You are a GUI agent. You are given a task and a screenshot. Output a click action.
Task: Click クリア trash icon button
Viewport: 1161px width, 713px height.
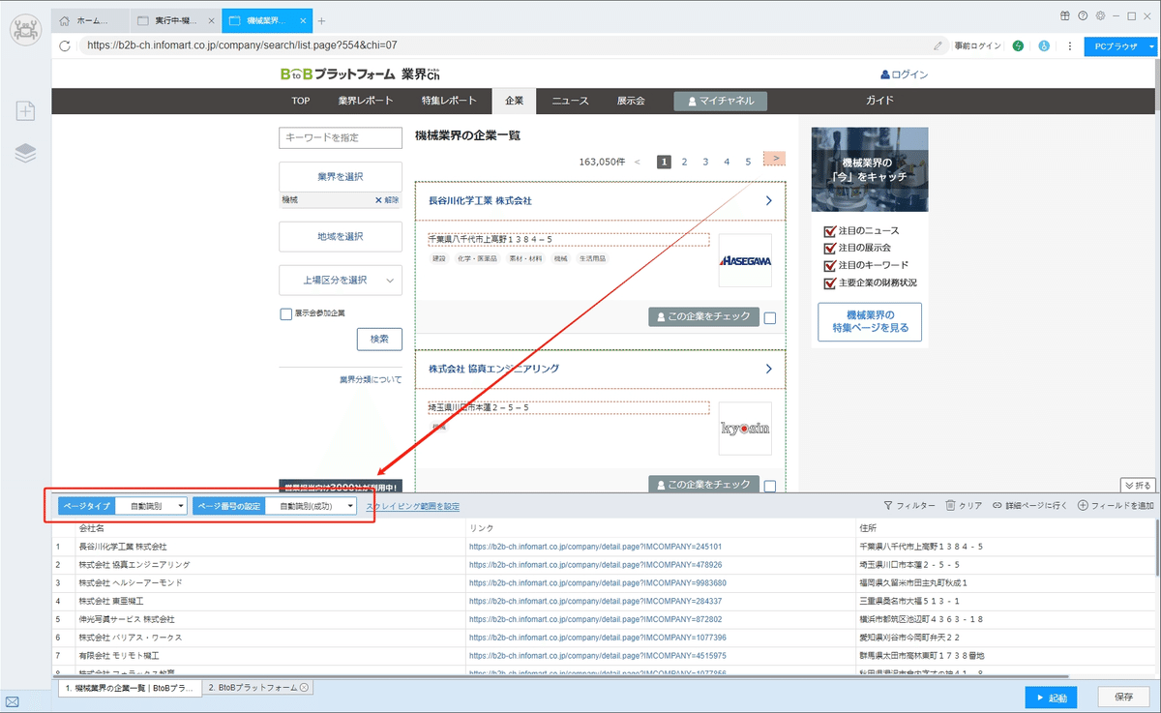964,506
